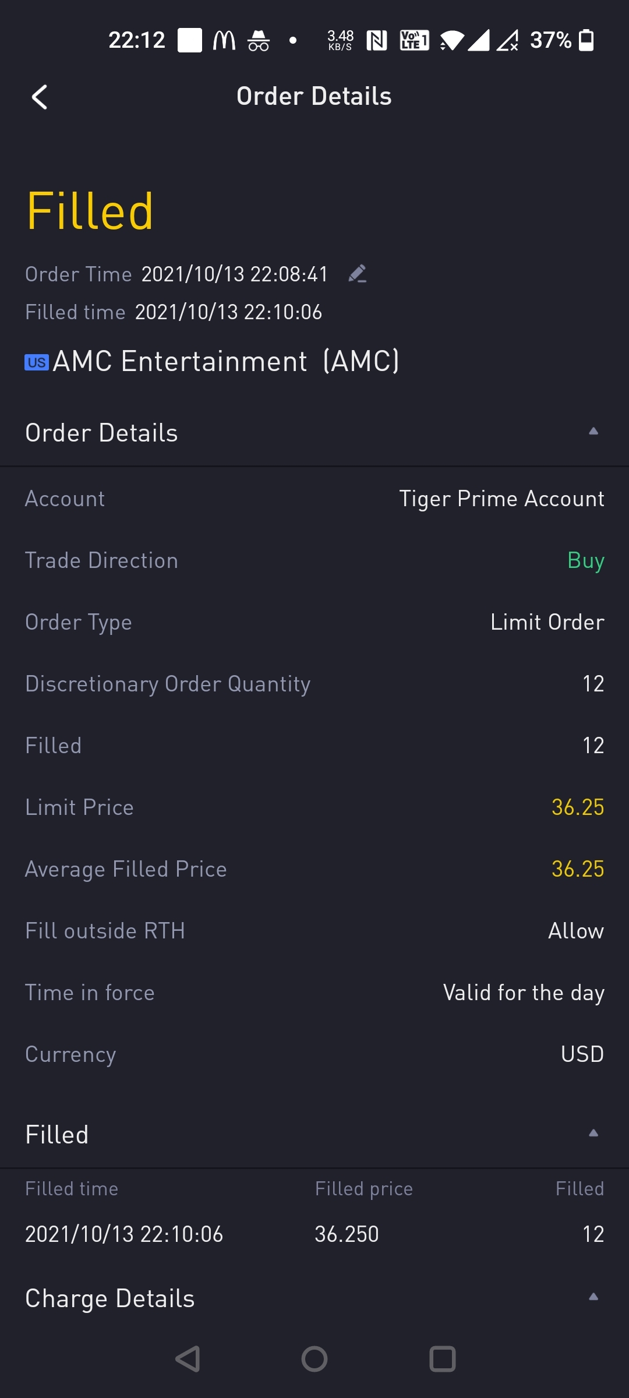Tap the back arrow in header
The image size is (629, 1398).
[x=39, y=97]
